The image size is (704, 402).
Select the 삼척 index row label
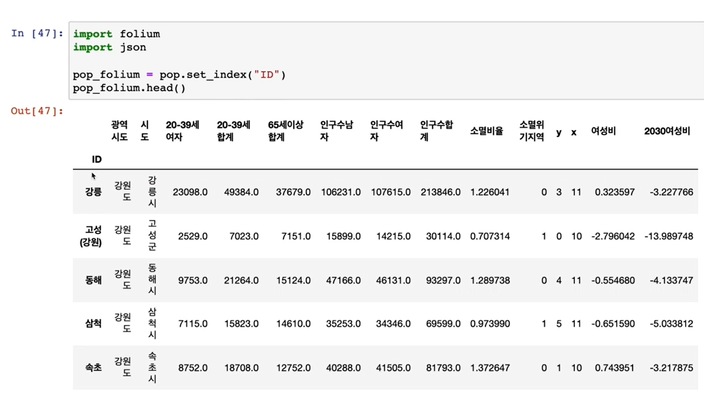[x=93, y=324]
